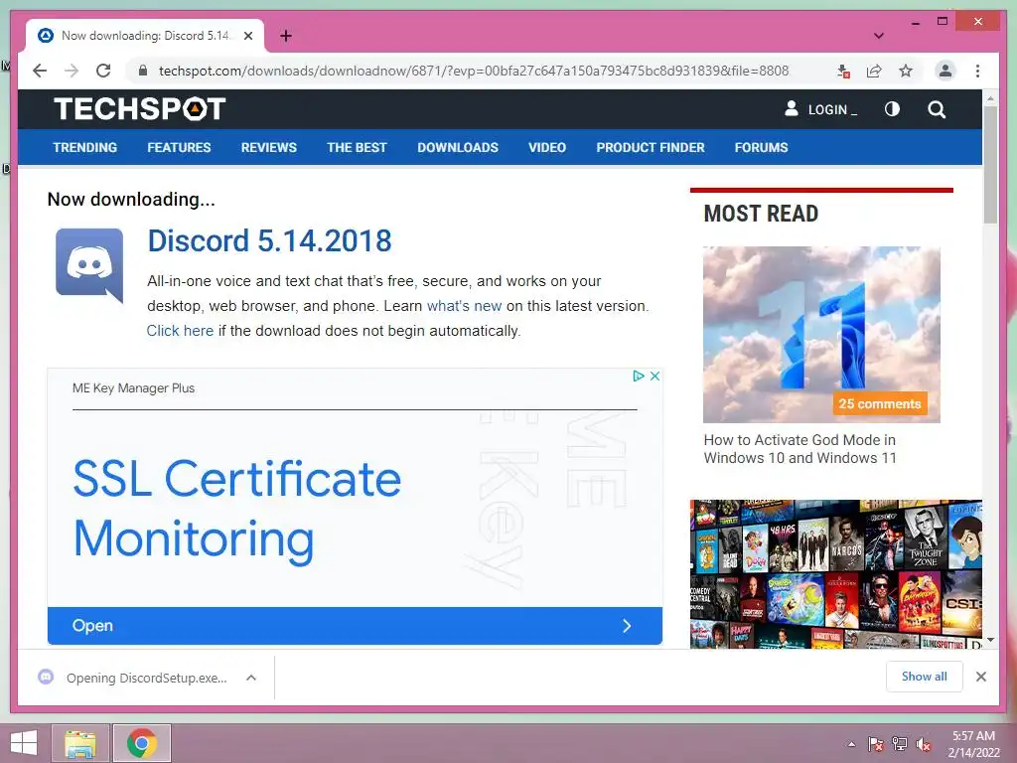Open the LOGIN account menu
1017x763 pixels.
(832, 109)
